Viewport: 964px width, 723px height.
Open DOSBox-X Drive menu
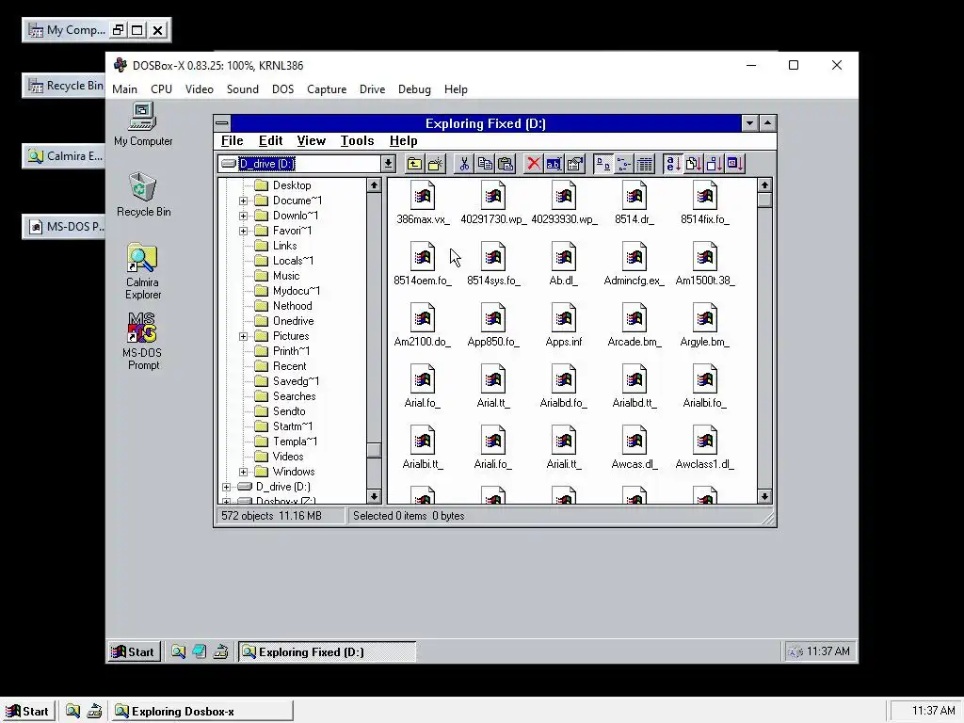coord(372,89)
